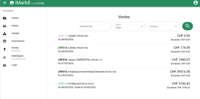Click the Achats upload icon
The height and width of the screenshot is (99, 200).
tap(4, 49)
